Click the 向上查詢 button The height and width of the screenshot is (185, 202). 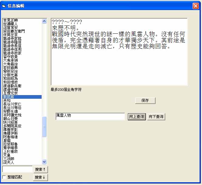137,117
